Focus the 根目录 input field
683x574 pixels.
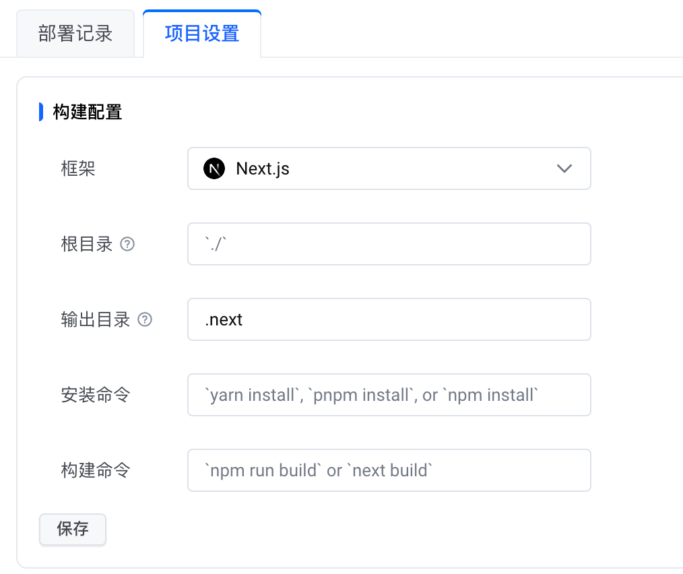[x=389, y=244]
